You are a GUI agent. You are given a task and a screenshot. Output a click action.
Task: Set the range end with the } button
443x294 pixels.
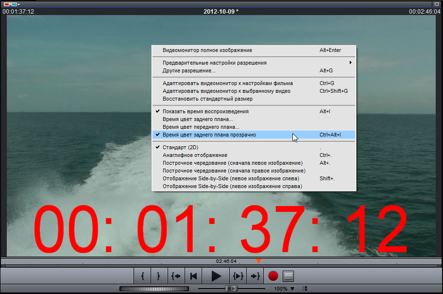click(x=159, y=276)
